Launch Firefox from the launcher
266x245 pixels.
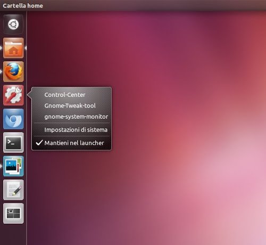13,71
